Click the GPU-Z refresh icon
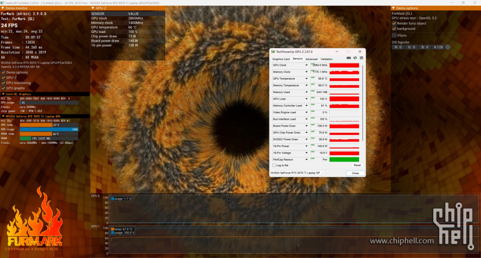This screenshot has height=258, width=481. pyautogui.click(x=355, y=58)
